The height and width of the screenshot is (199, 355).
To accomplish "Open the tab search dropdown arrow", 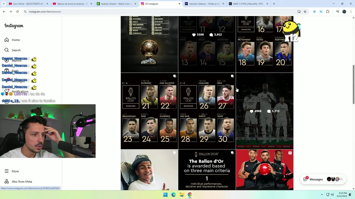I will [4, 4].
